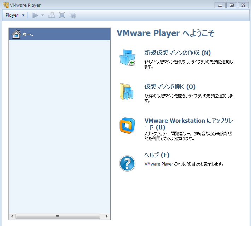Open the Player dropdown menu
The image size is (251, 226).
point(15,15)
